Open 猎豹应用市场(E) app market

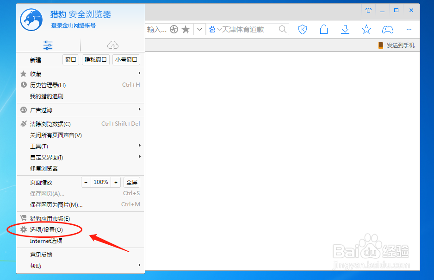click(81, 218)
